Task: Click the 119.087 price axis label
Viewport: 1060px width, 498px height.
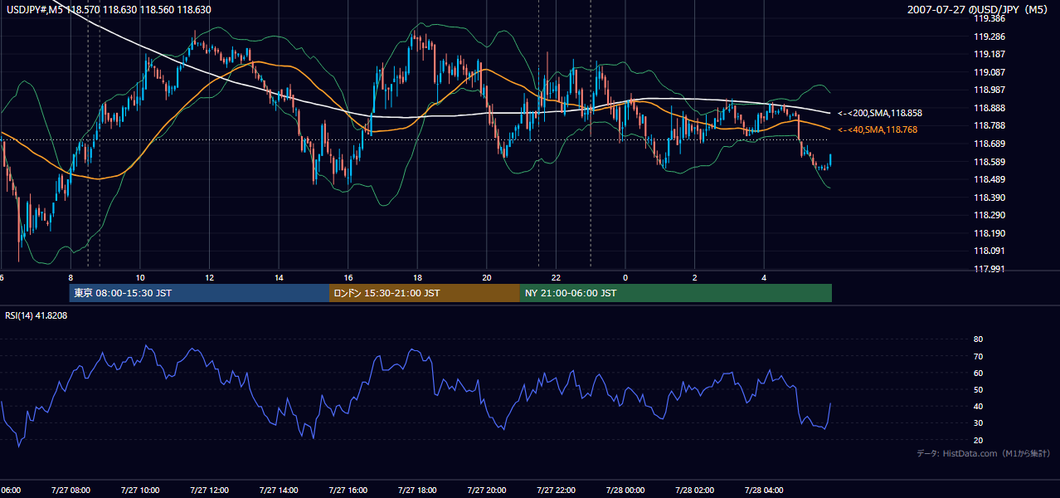Action: tap(989, 72)
